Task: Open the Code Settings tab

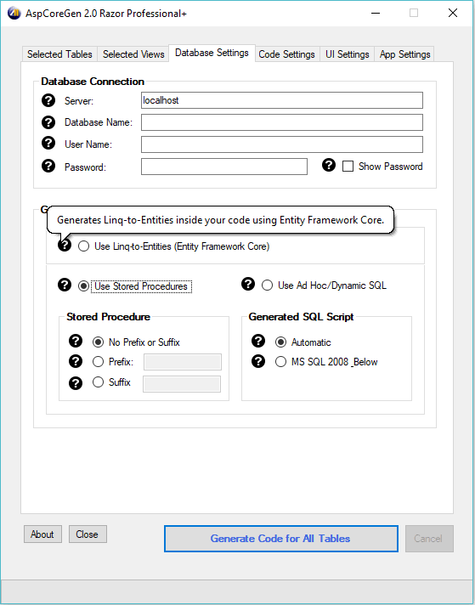Action: (x=286, y=54)
